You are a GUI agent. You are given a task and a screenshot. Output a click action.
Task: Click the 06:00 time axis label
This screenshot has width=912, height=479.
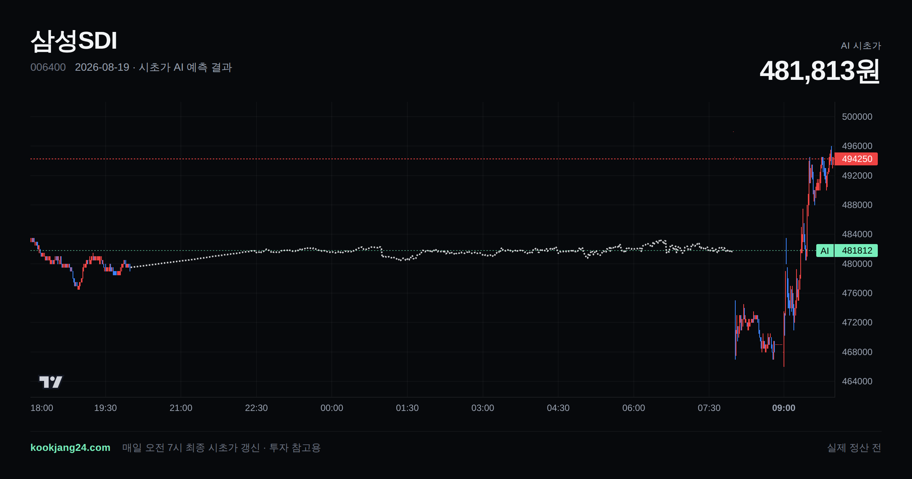coord(633,408)
